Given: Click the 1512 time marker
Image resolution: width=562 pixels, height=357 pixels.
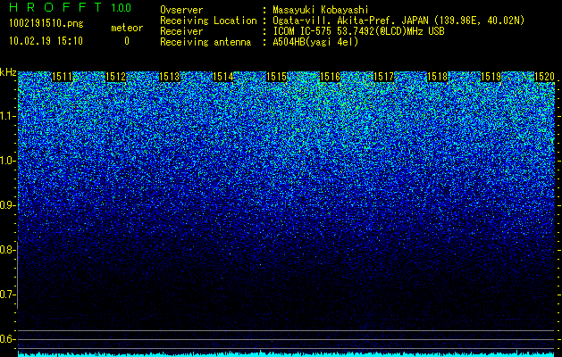Looking at the screenshot, I should tap(116, 77).
